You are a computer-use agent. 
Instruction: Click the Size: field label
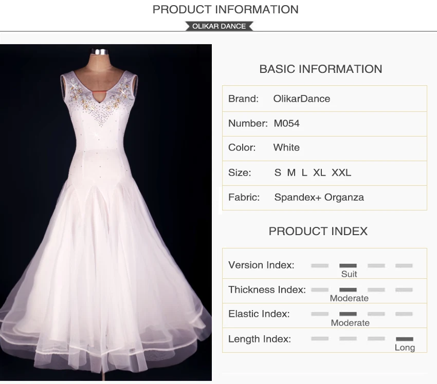point(240,172)
